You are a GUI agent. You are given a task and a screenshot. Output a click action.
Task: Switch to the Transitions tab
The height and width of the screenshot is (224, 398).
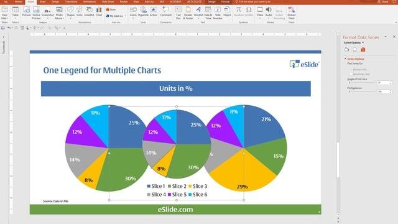click(71, 2)
